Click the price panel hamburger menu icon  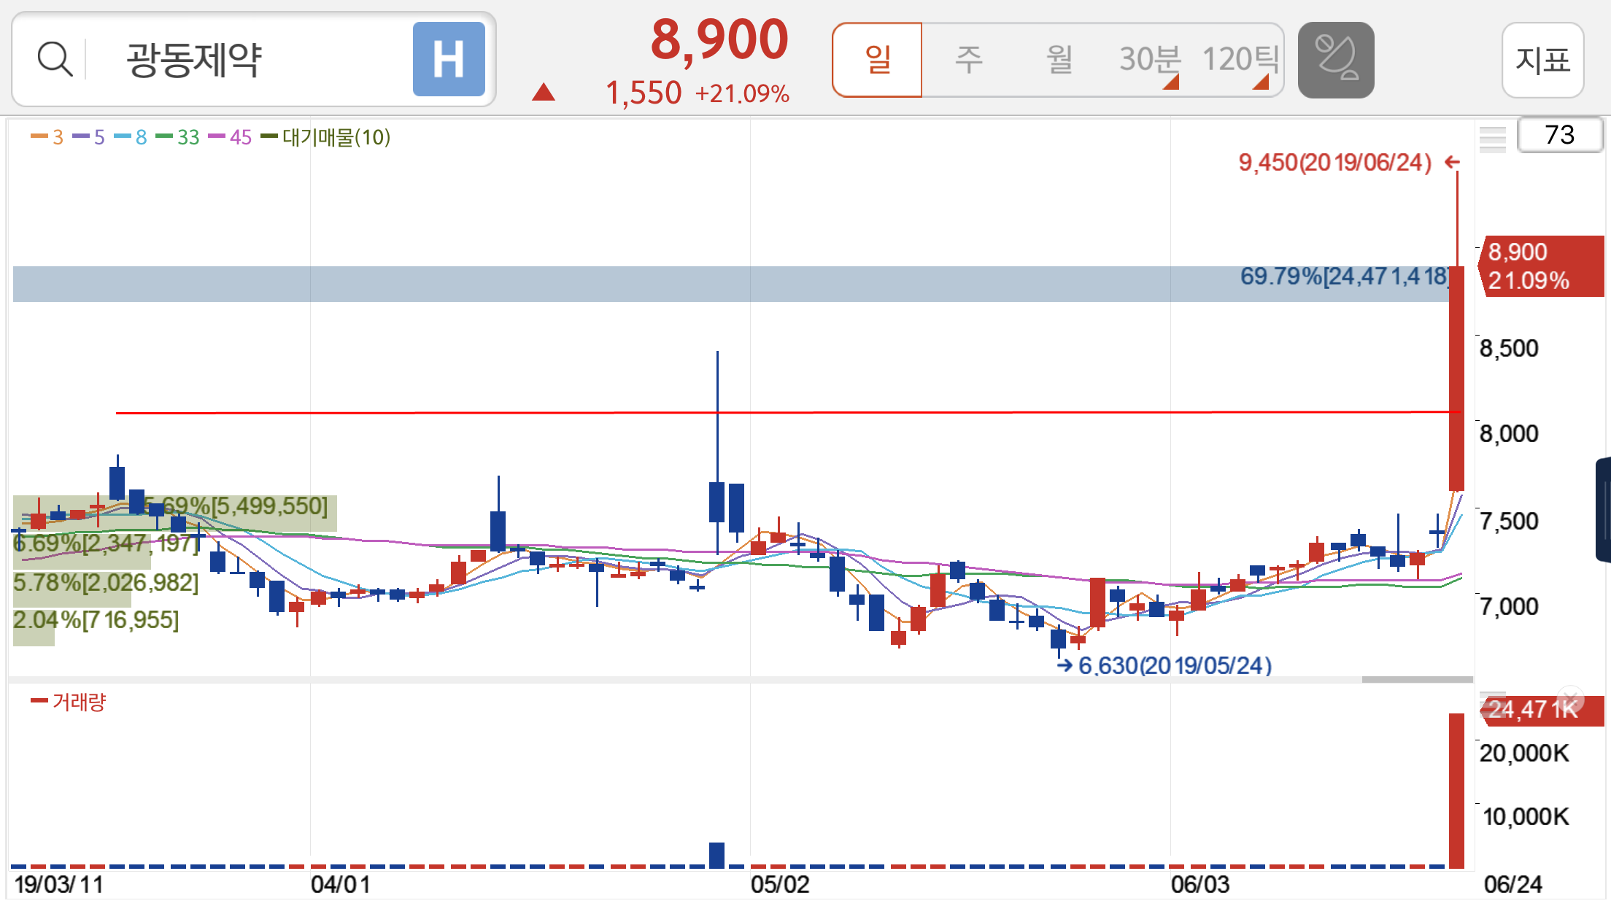coord(1492,138)
